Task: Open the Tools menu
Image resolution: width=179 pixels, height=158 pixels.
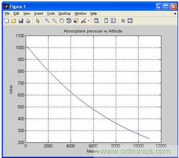Action: pyautogui.click(x=51, y=14)
